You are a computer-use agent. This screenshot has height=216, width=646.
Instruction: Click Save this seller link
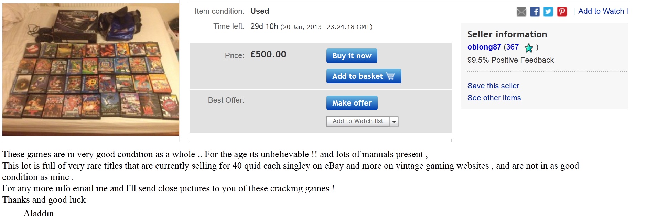[x=493, y=86]
